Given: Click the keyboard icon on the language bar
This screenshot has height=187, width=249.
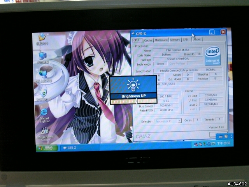Looking at the screenshot, I should pos(221,137).
